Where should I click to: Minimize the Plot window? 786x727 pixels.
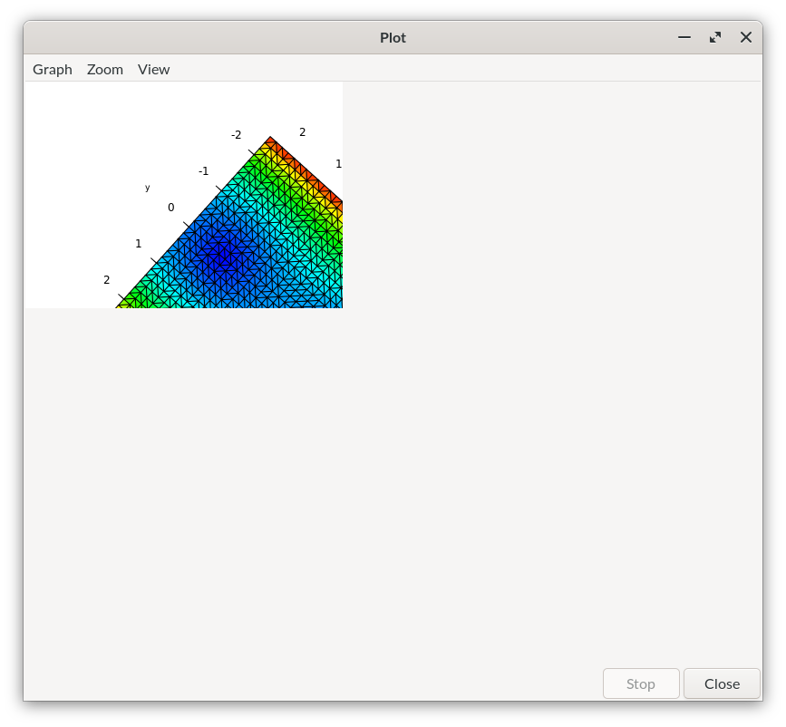coord(684,37)
